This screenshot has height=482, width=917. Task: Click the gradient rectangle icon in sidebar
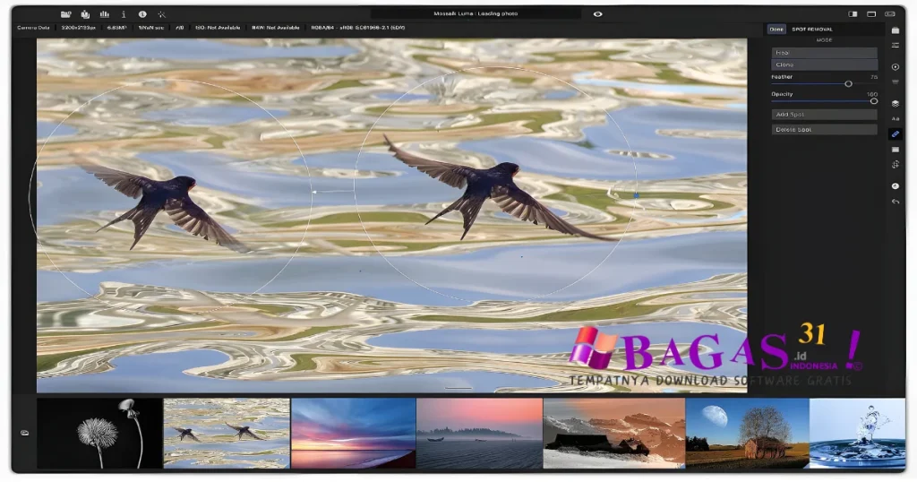point(896,150)
